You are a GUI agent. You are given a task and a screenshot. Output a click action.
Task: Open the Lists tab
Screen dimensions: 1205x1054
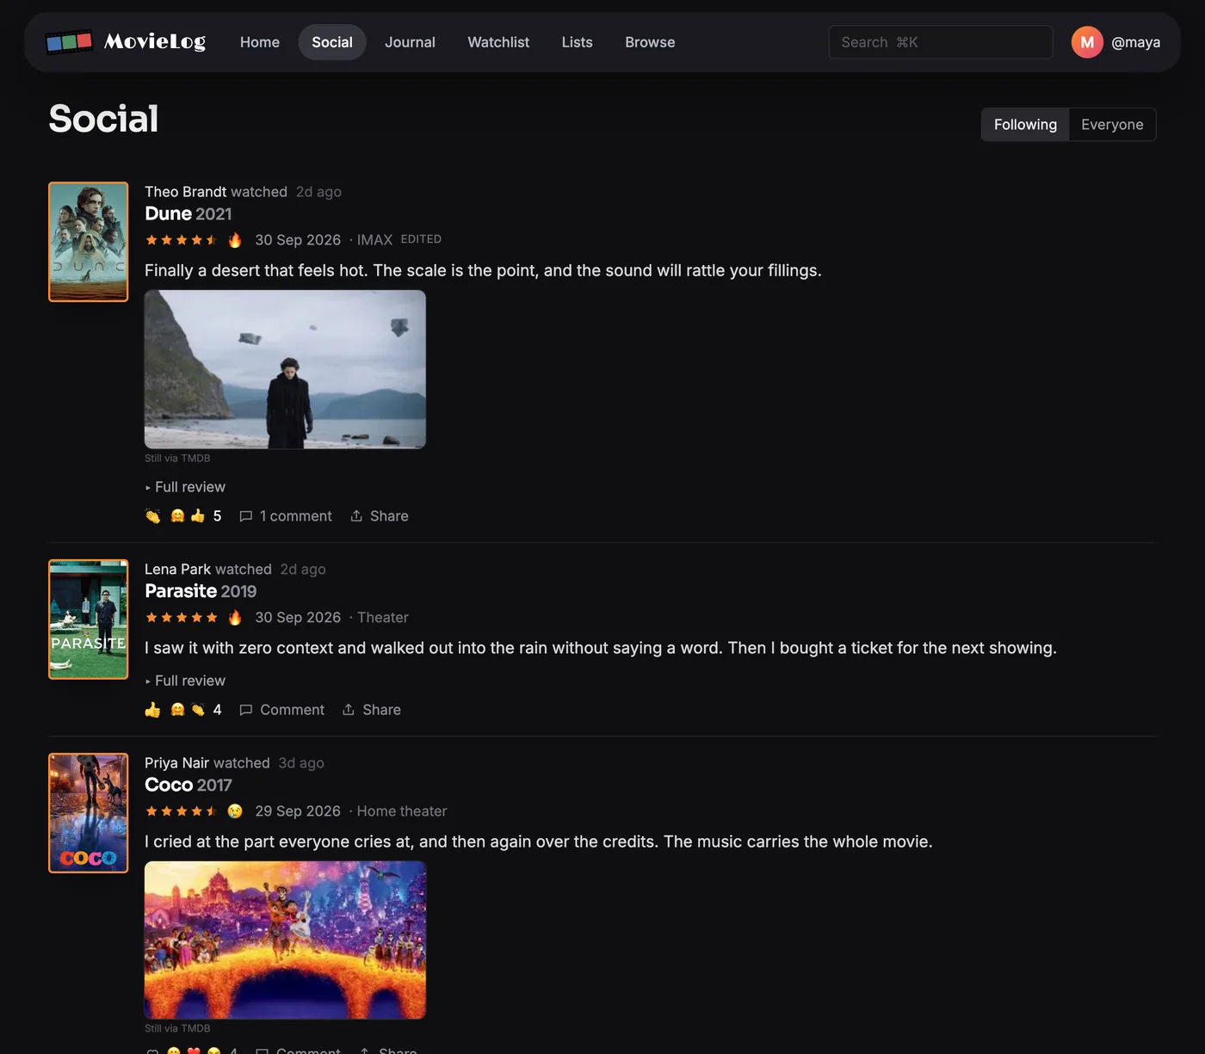[x=577, y=42]
